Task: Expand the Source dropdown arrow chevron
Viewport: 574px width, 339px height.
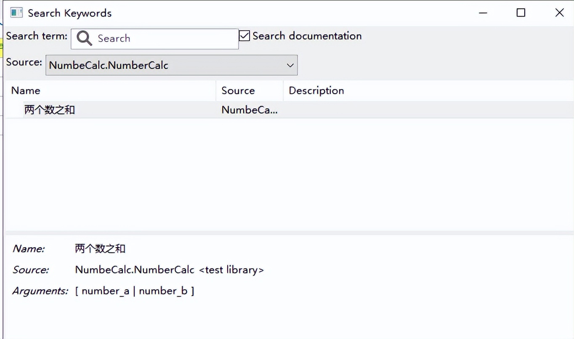Action: [290, 65]
